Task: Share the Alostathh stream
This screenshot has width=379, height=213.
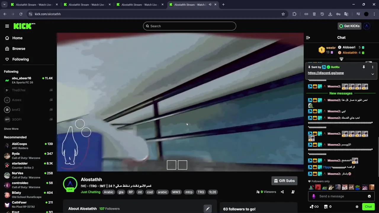Action: [x=282, y=192]
